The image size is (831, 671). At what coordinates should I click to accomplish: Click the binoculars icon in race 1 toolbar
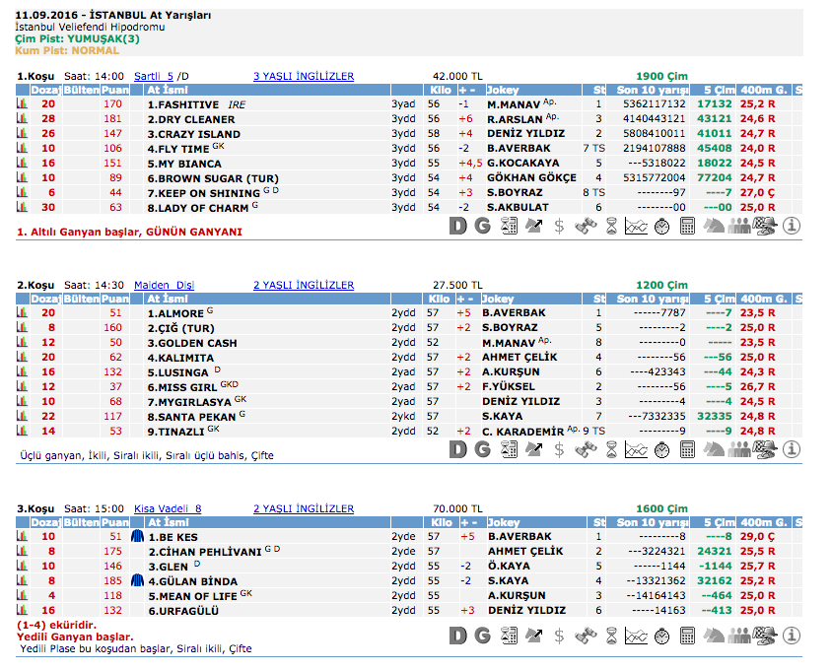coord(585,226)
